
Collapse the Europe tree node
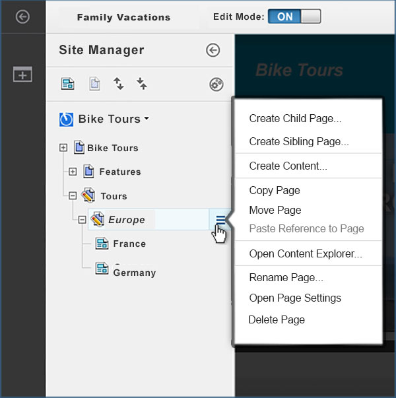click(82, 220)
